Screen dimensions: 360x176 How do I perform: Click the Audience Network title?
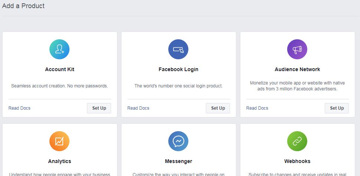point(297,69)
